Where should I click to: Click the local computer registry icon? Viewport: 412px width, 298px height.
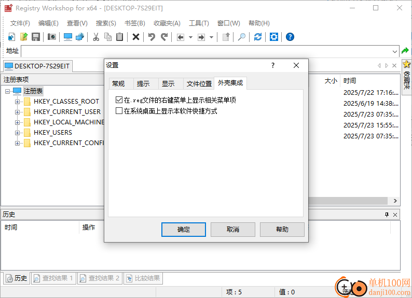tap(68, 37)
